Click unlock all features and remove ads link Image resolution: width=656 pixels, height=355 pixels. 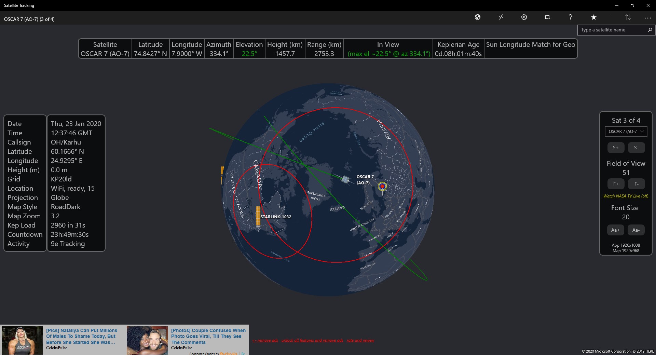[x=312, y=340]
